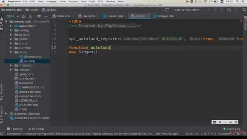247x139 pixels.
Task: Close the spl.php editor tab
Action: tap(148, 16)
